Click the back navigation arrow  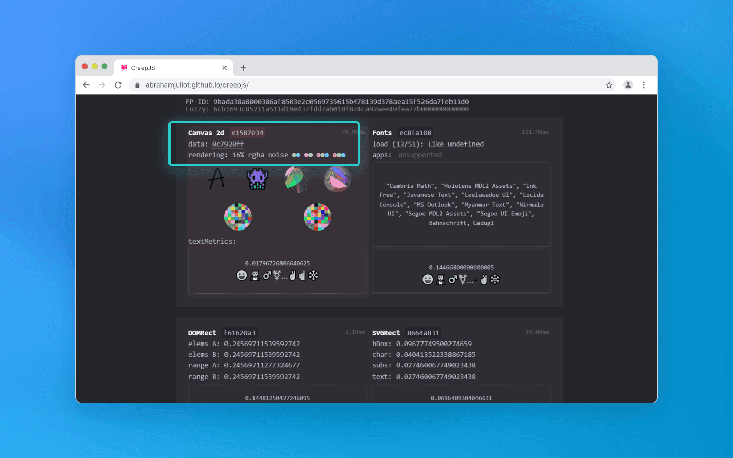(x=86, y=85)
